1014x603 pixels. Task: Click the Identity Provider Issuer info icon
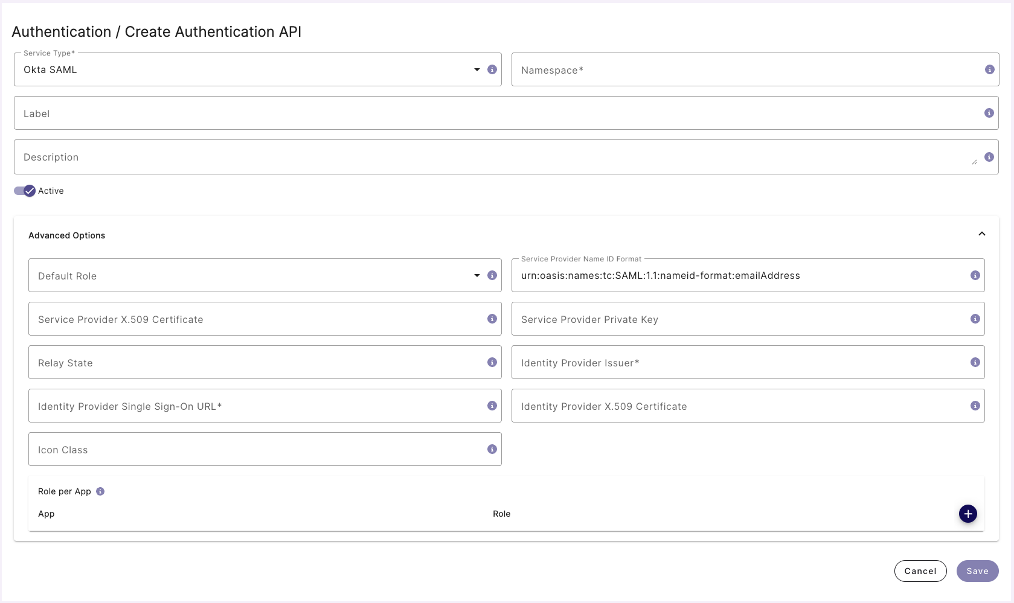click(x=975, y=362)
